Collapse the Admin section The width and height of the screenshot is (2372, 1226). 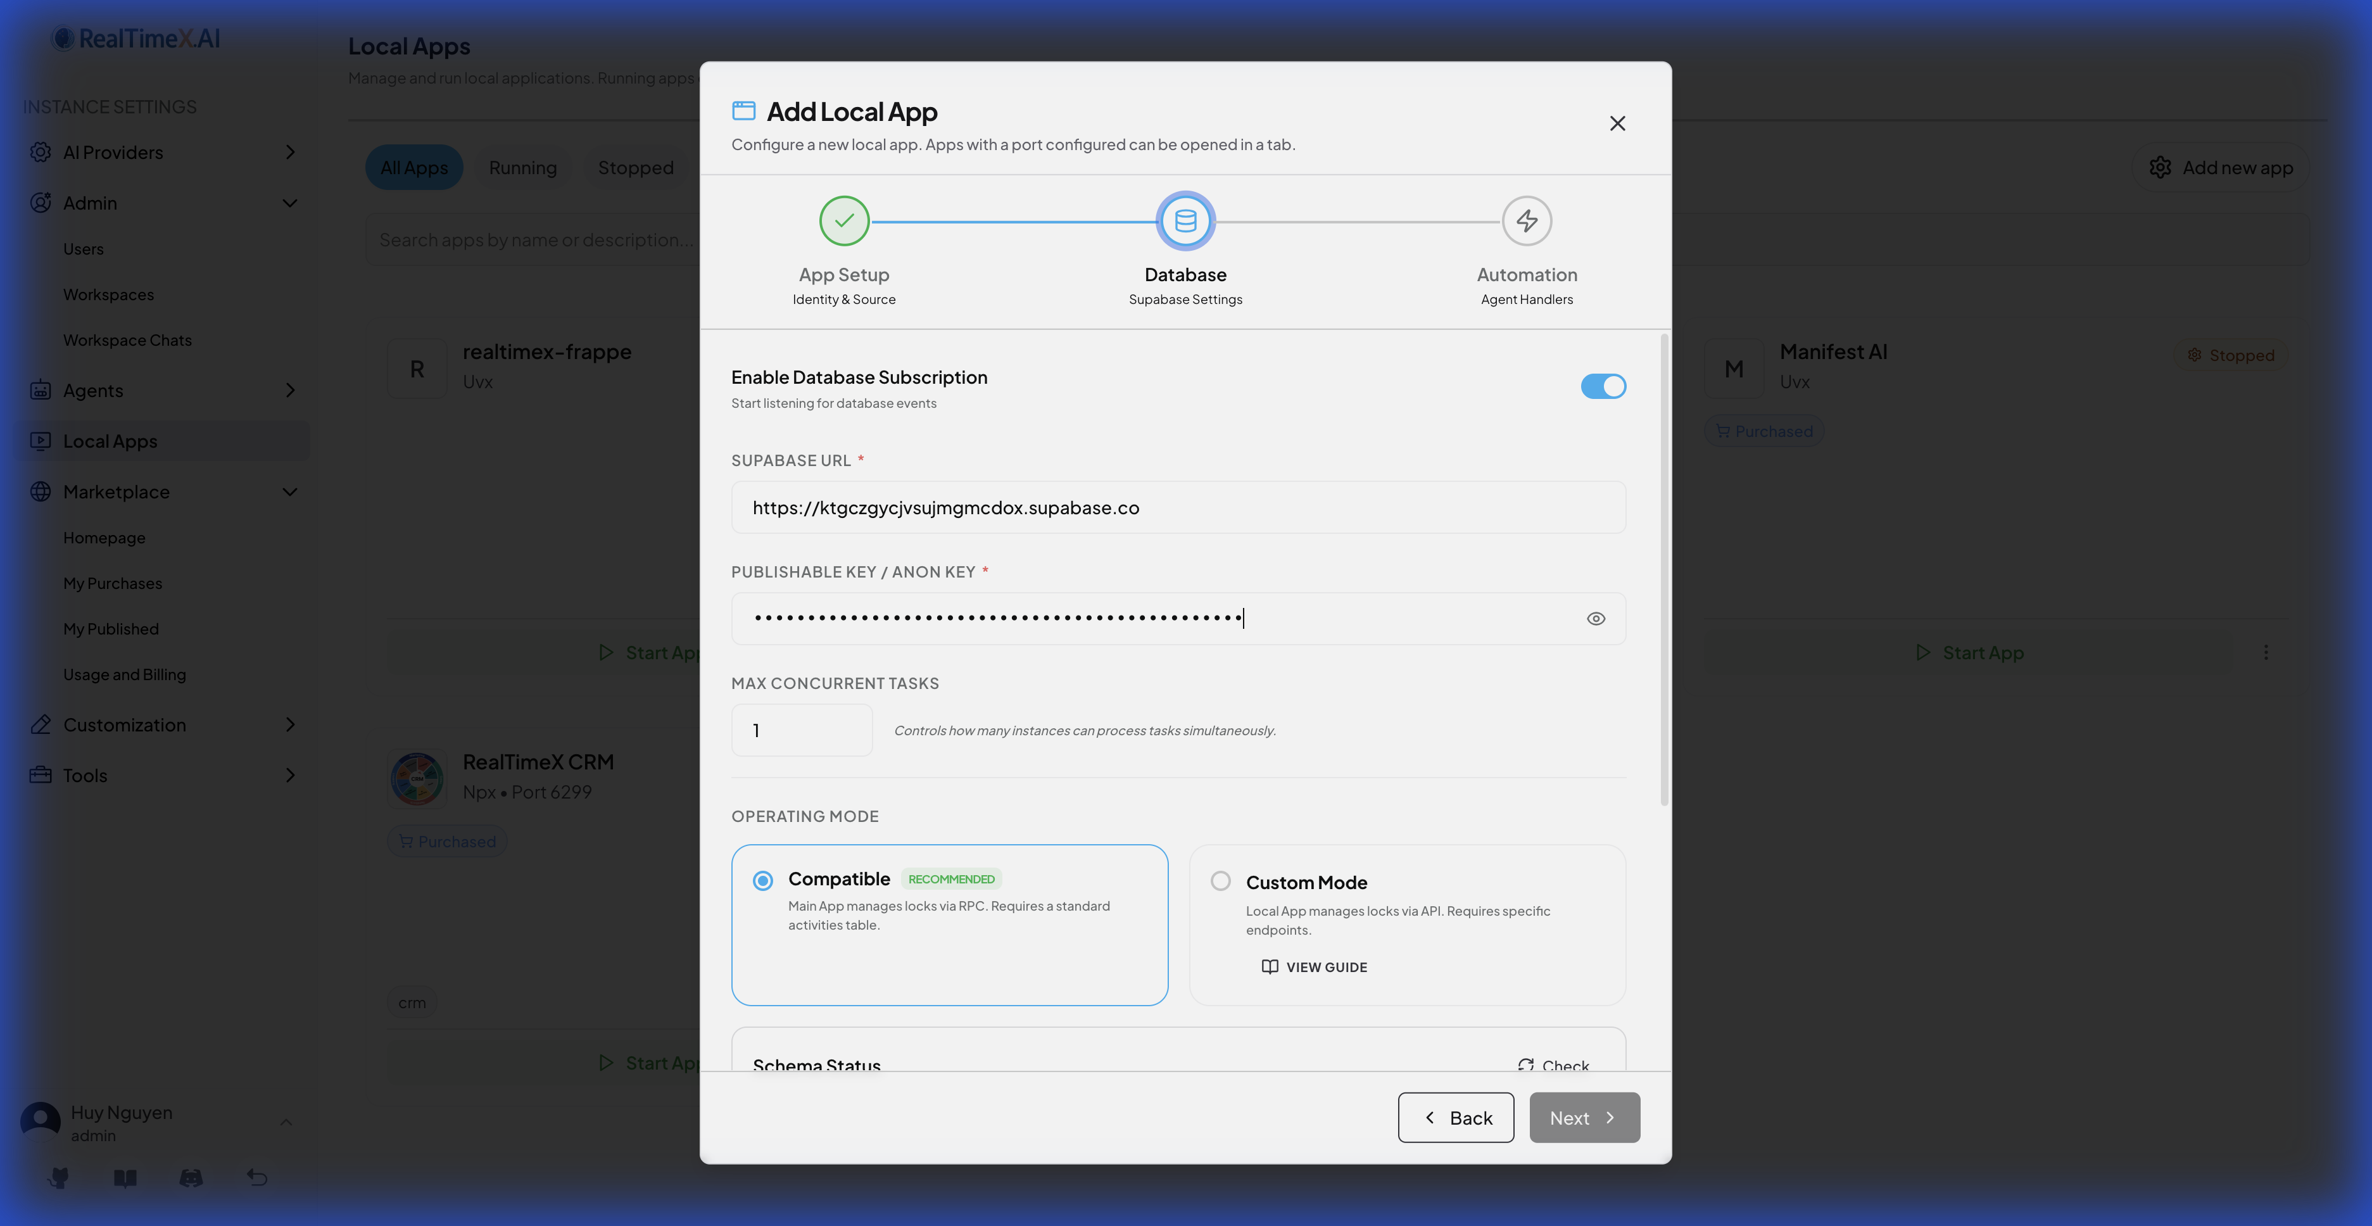(x=289, y=203)
